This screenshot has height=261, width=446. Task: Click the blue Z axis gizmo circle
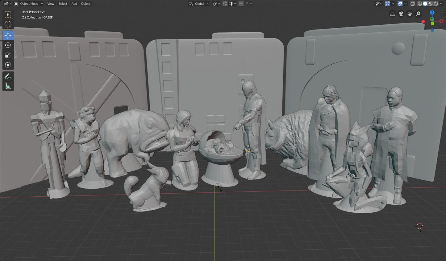point(432,13)
